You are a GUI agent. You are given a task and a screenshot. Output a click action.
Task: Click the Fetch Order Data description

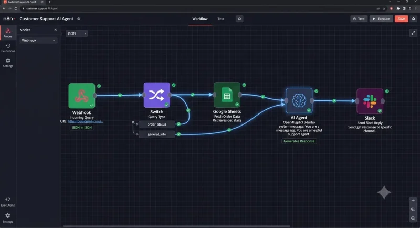[227, 116]
